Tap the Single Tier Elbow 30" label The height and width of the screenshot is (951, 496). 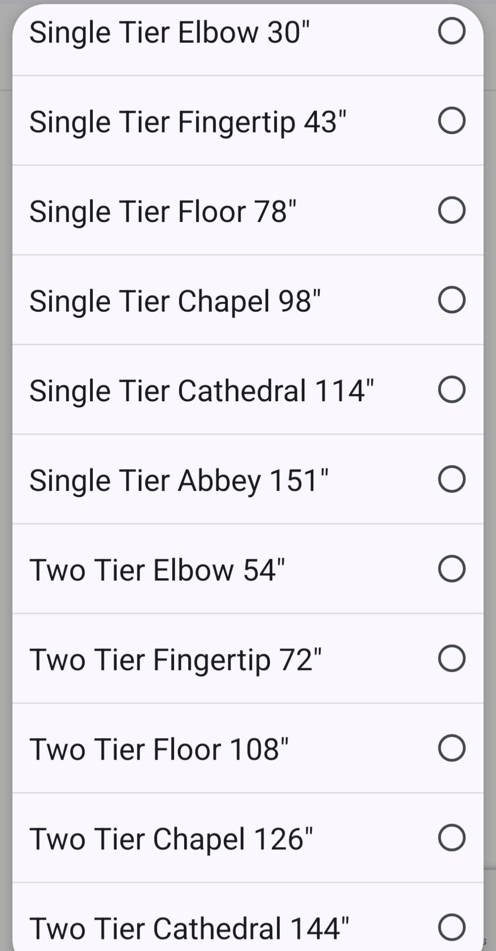pos(169,33)
